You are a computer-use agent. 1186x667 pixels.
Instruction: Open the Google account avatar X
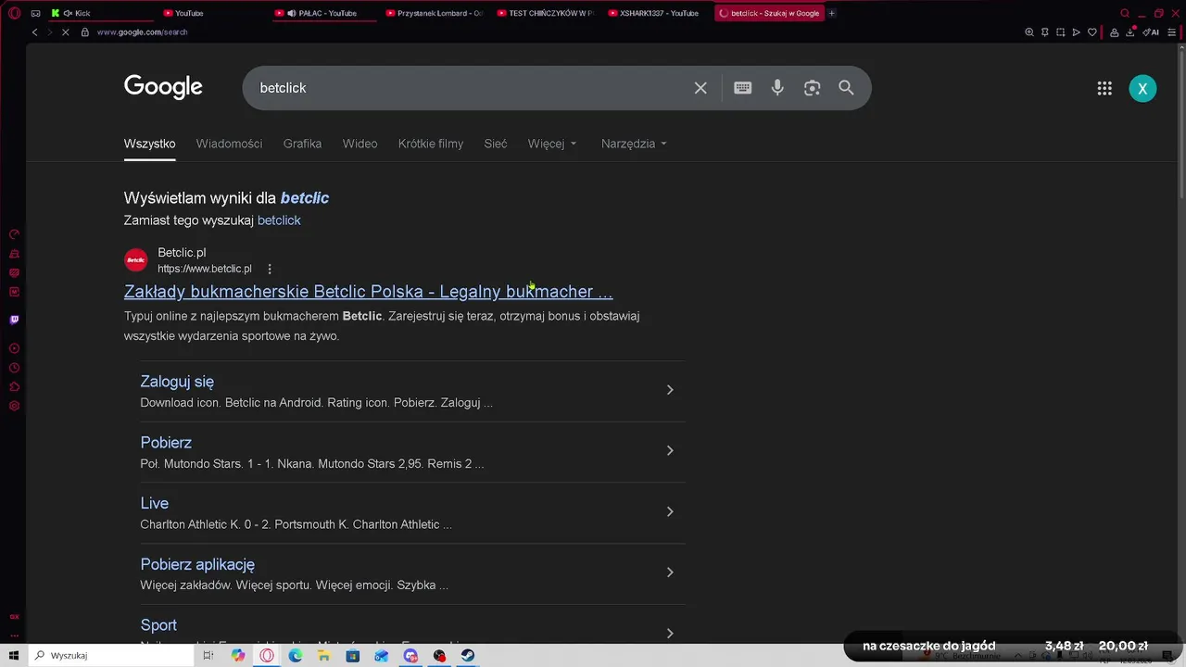coord(1142,88)
